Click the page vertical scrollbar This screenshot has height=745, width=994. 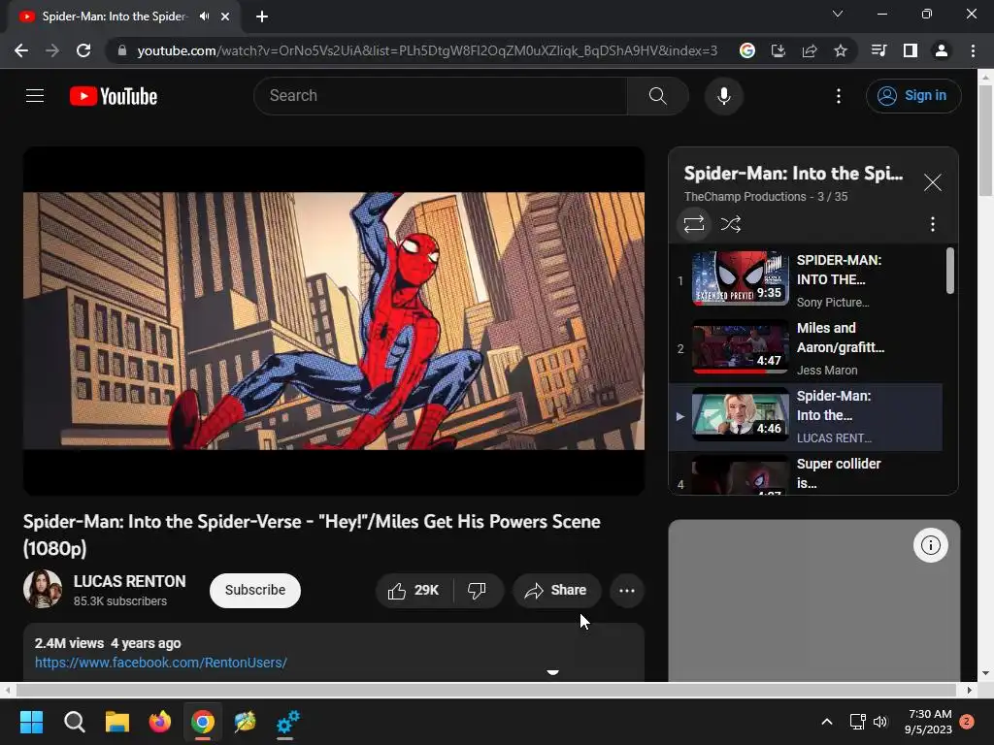pos(985,140)
